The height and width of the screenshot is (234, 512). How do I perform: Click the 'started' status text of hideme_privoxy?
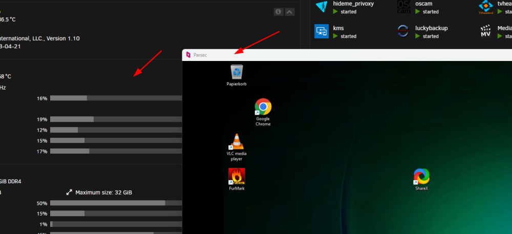tap(348, 12)
